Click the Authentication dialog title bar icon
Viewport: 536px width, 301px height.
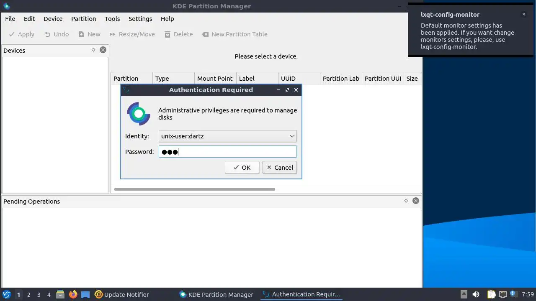[126, 90]
